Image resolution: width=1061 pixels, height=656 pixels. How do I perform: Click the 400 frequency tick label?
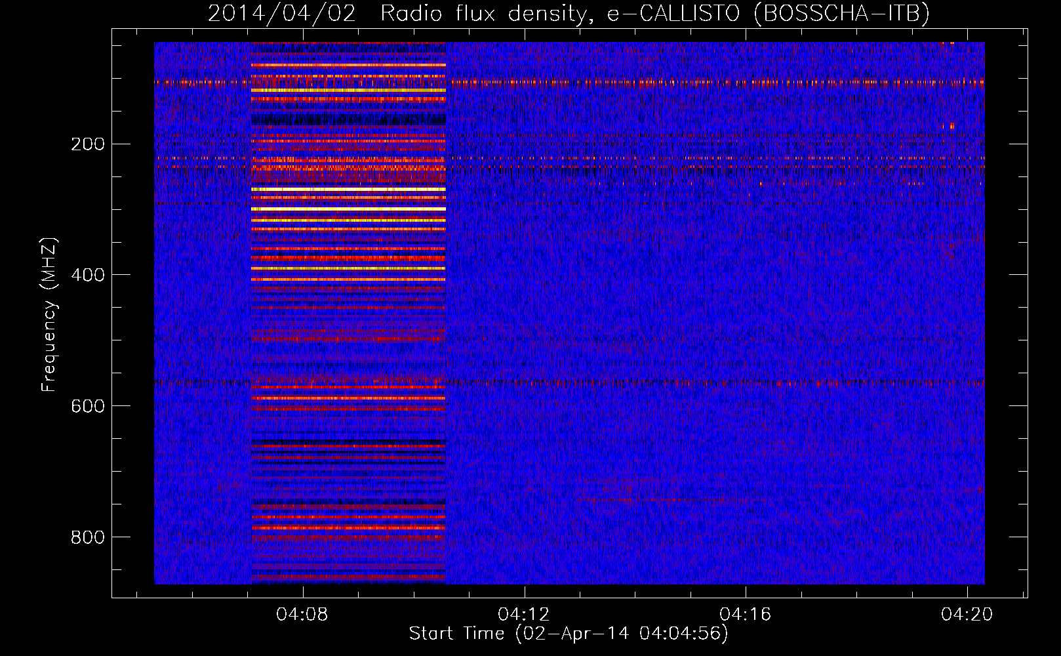[88, 275]
